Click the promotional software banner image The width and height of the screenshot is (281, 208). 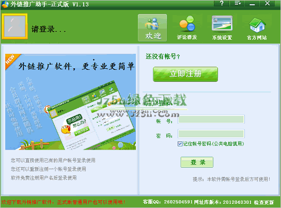coord(70,102)
